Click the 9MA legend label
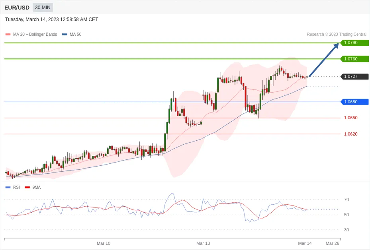The width and height of the screenshot is (370, 250). (37, 187)
